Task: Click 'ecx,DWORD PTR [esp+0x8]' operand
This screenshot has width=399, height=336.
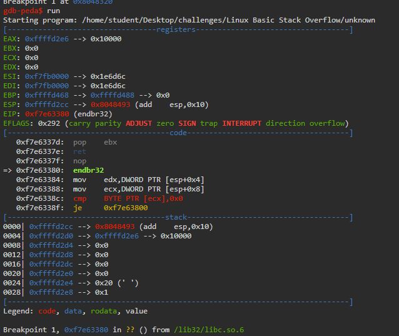Action: point(154,189)
